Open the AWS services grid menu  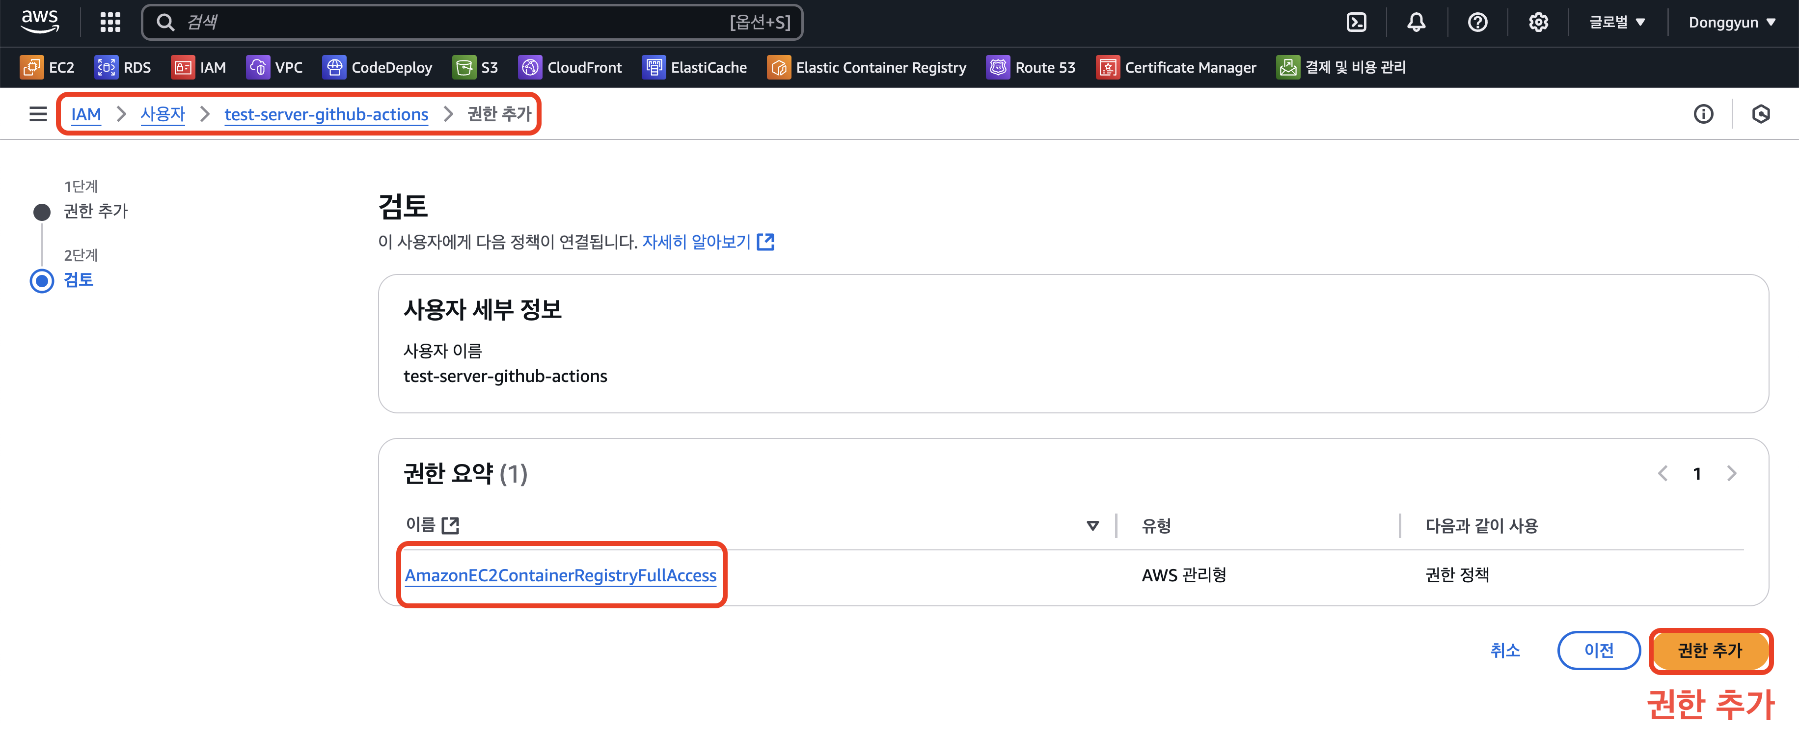tap(110, 23)
